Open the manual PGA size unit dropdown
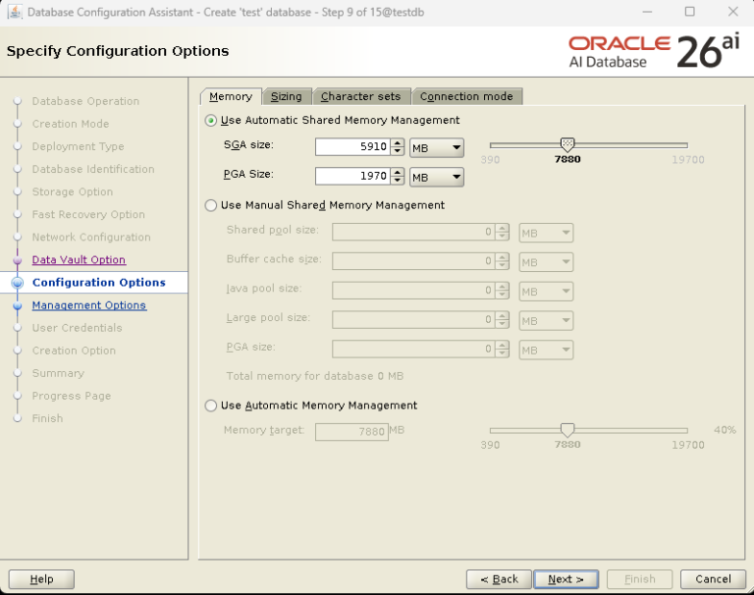The width and height of the screenshot is (754, 595). pos(546,351)
